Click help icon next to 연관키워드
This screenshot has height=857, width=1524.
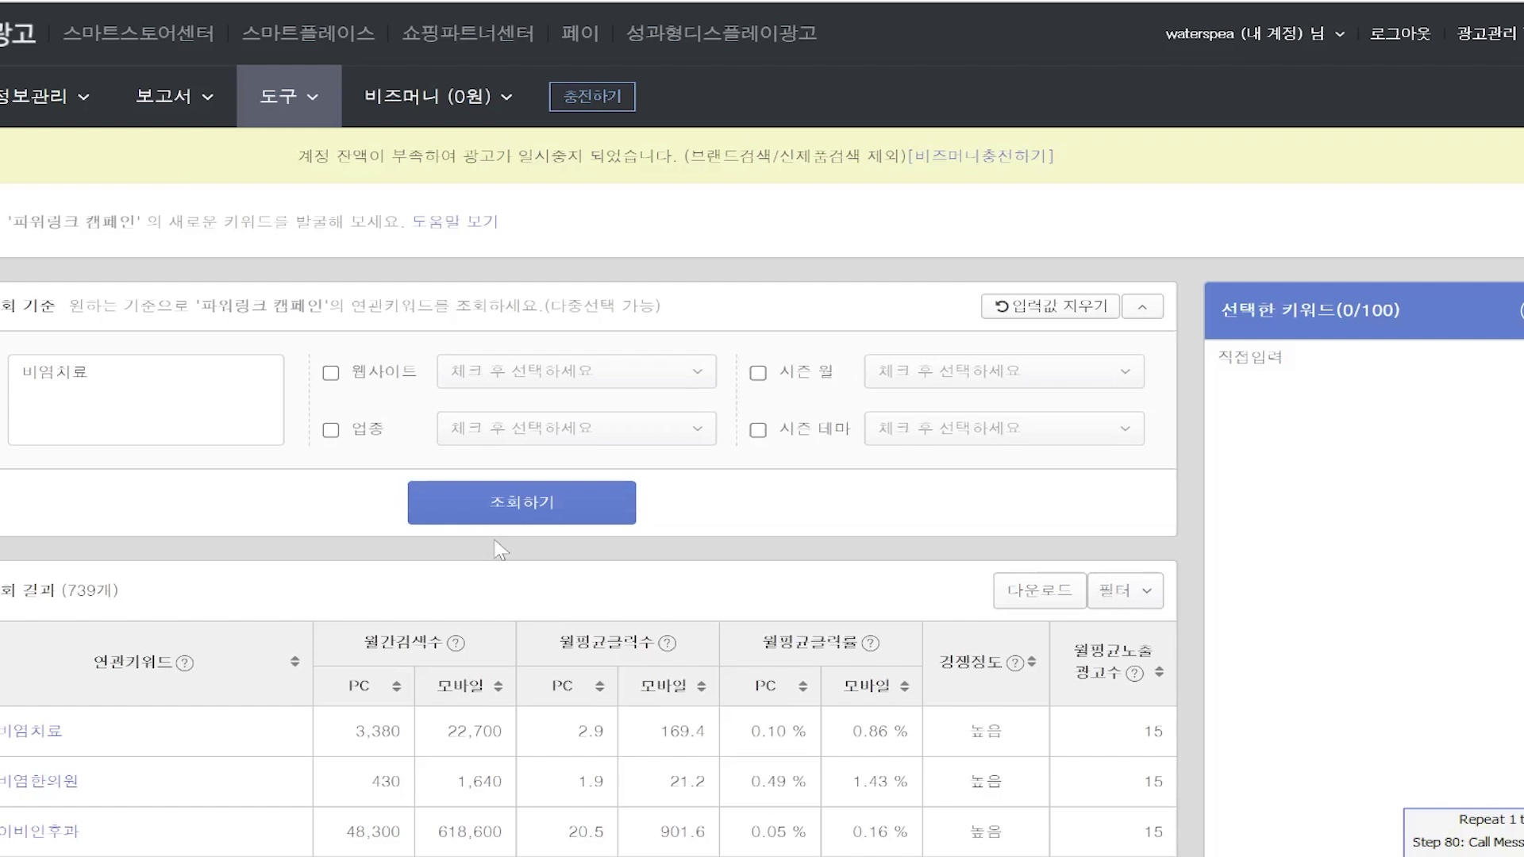pyautogui.click(x=185, y=663)
